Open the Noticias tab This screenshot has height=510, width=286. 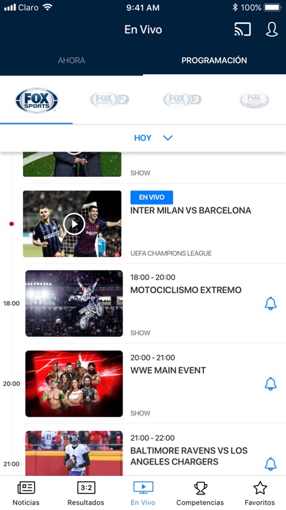click(x=26, y=494)
